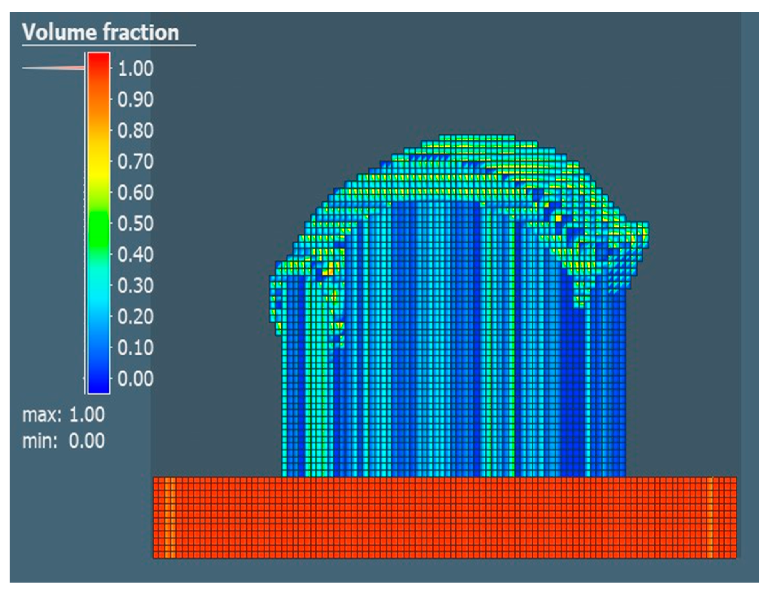Click the 0.90 legend scale label
This screenshot has height=590, width=765.
click(135, 100)
